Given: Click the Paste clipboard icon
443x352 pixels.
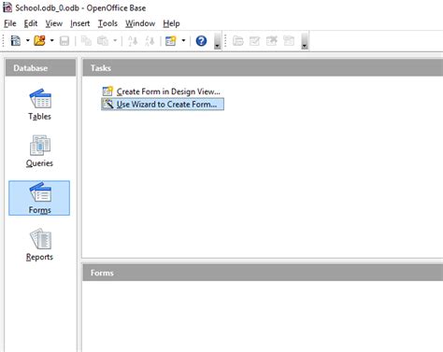Looking at the screenshot, I should (x=103, y=41).
